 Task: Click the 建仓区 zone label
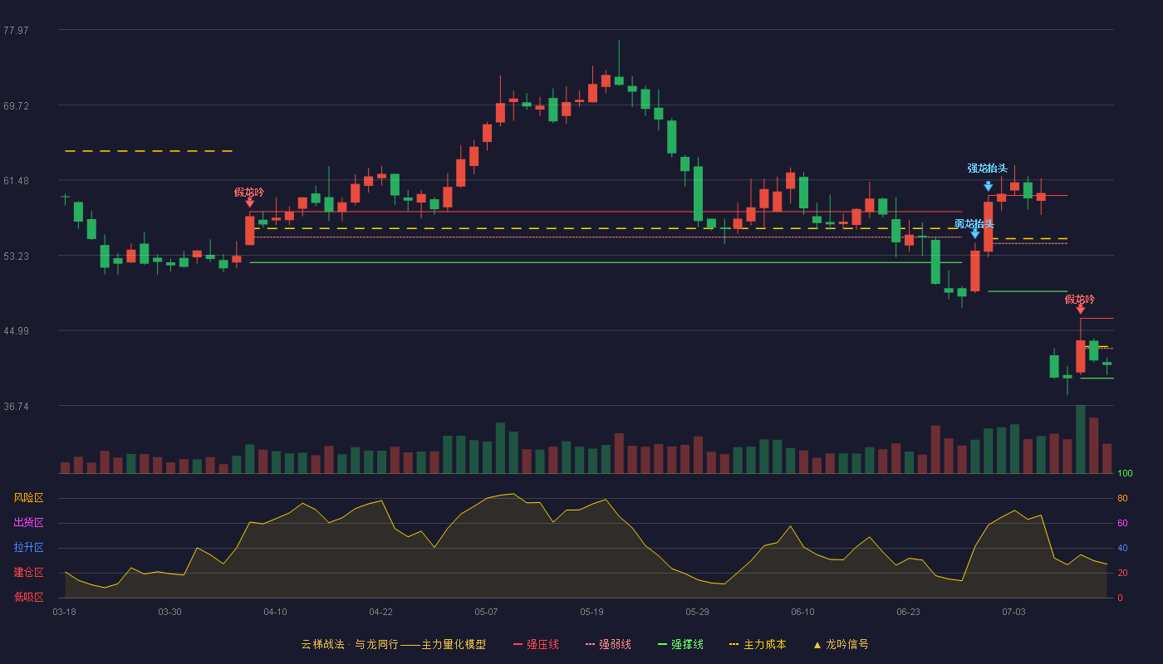click(28, 573)
